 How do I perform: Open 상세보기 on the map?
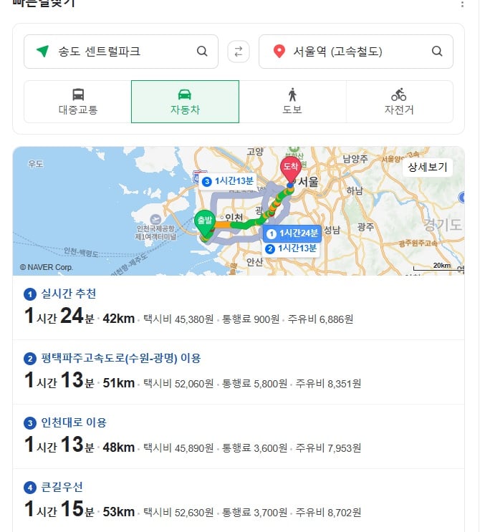[x=428, y=168]
